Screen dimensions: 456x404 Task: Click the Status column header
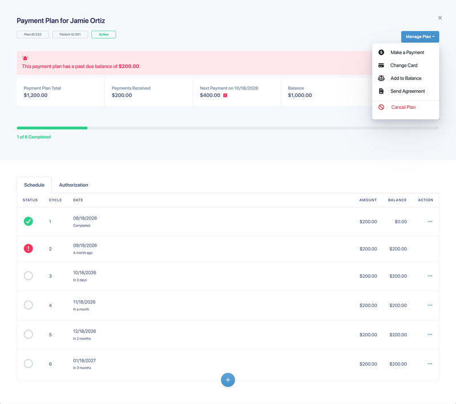(30, 200)
